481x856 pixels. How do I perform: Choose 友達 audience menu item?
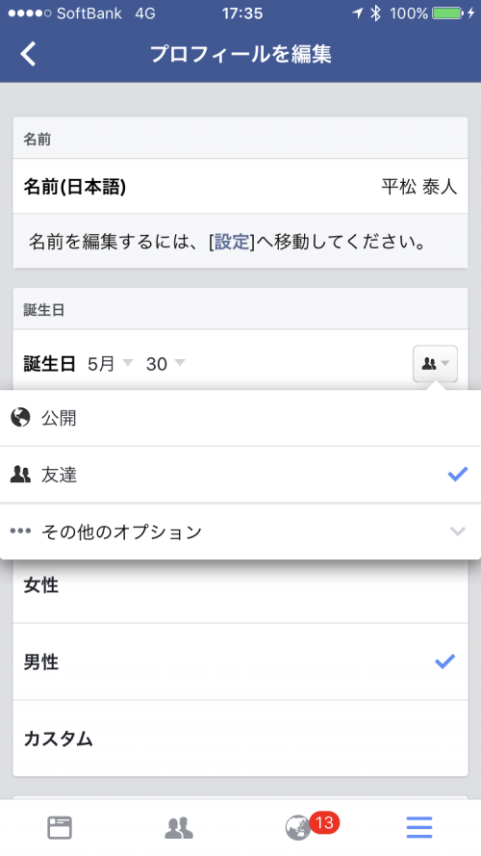coord(240,475)
